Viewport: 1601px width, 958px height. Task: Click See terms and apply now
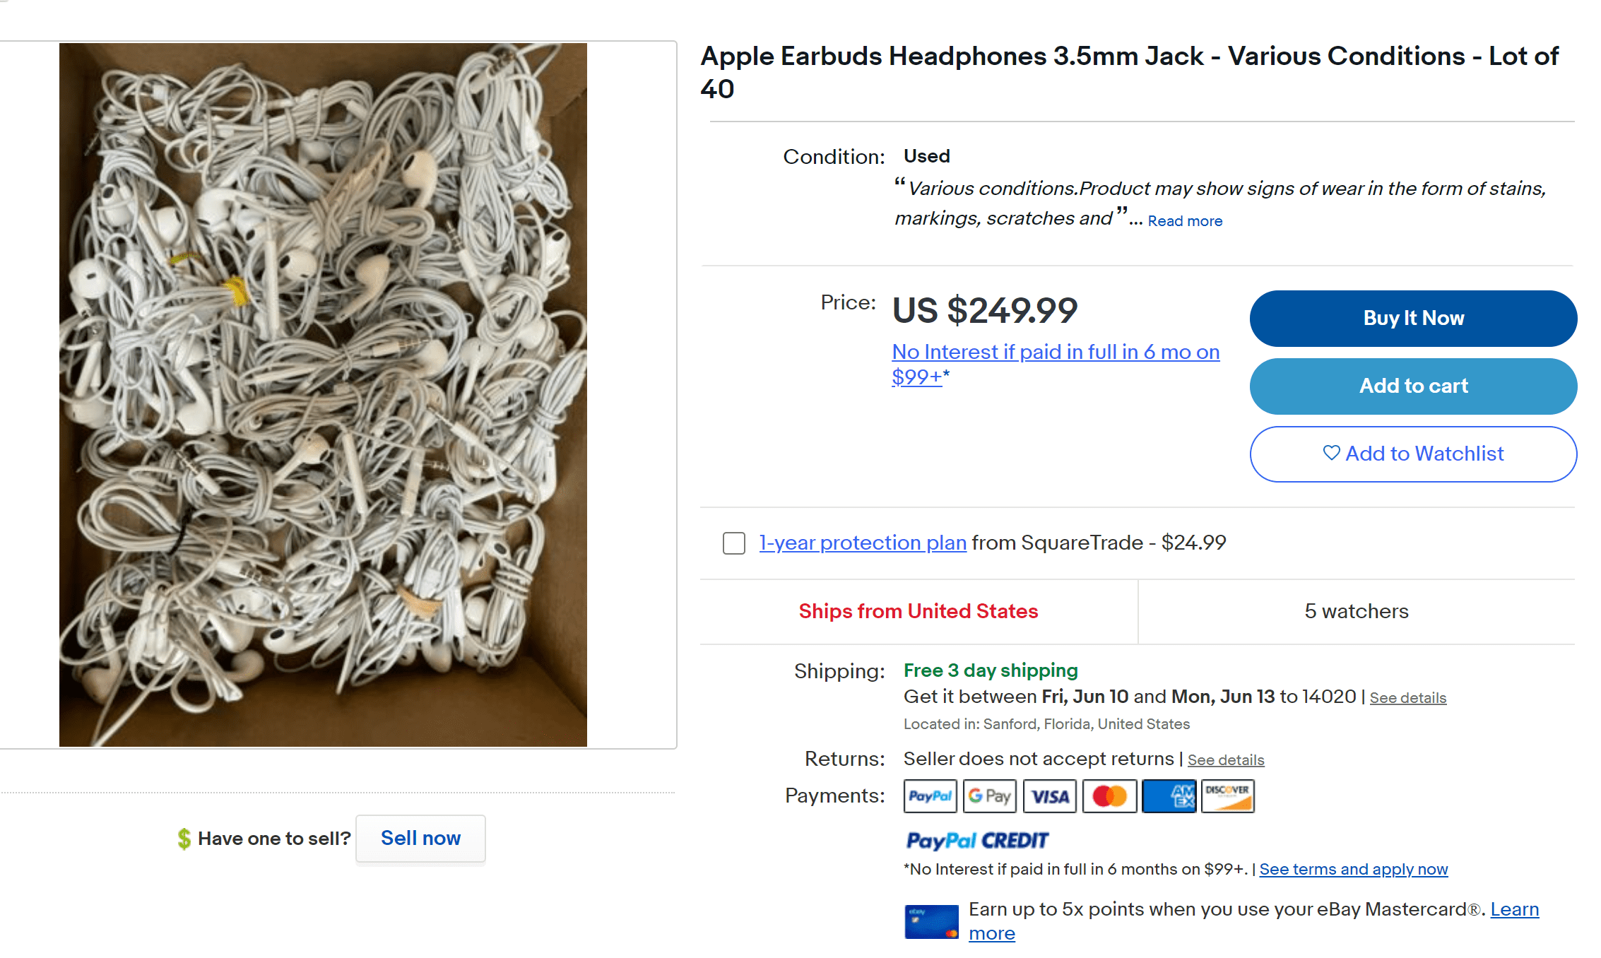point(1353,869)
